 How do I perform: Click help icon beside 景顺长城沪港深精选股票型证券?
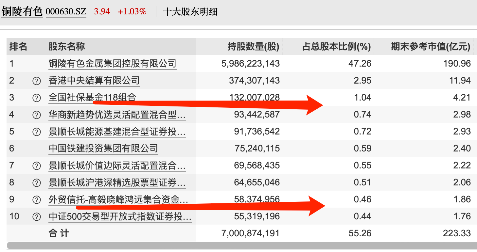tap(37, 182)
